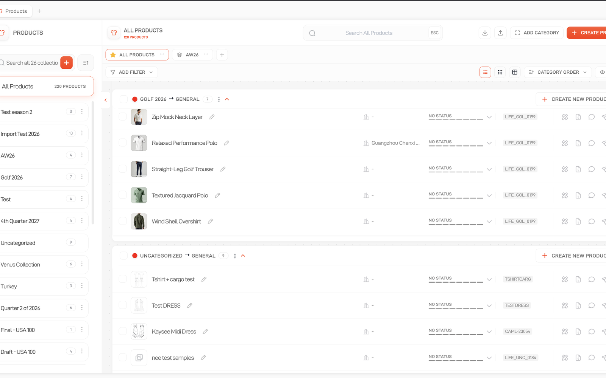Screen dimensions: 606x378
Task: Open more options for Uncategorized General group
Action: (x=235, y=256)
